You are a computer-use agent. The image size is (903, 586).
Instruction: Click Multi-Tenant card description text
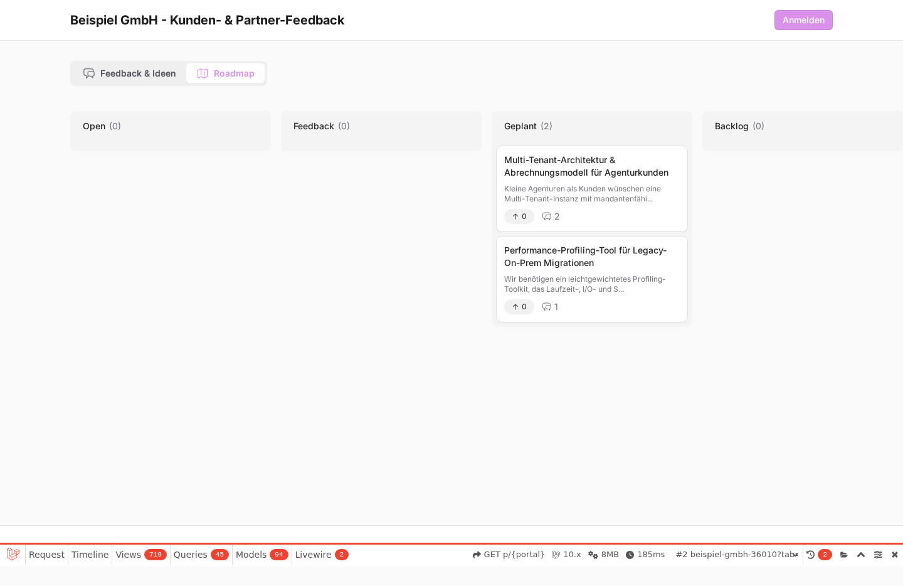pos(583,194)
